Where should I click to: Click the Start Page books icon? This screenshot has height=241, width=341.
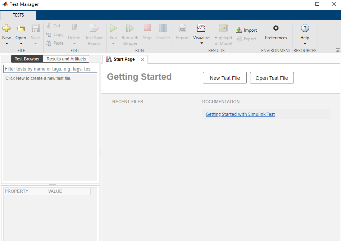pyautogui.click(x=109, y=59)
